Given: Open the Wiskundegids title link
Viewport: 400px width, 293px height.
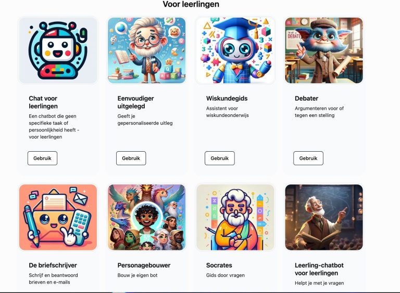Looking at the screenshot, I should pyautogui.click(x=227, y=98).
